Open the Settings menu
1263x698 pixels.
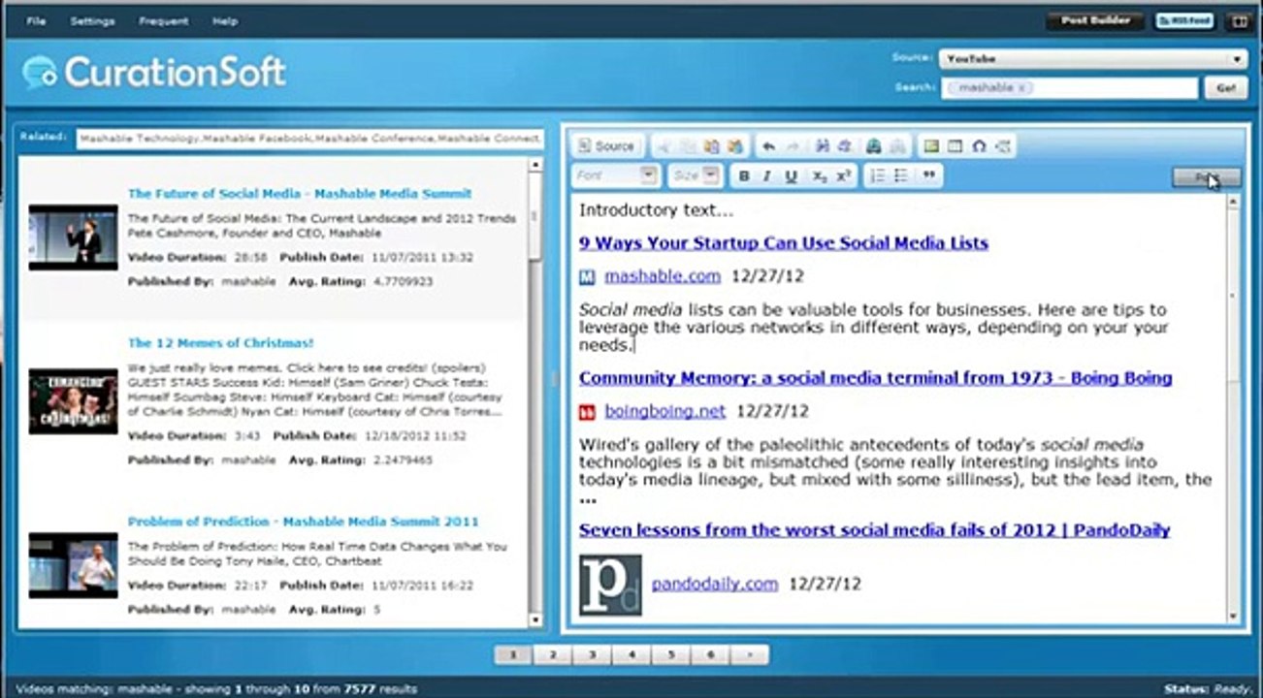tap(92, 21)
